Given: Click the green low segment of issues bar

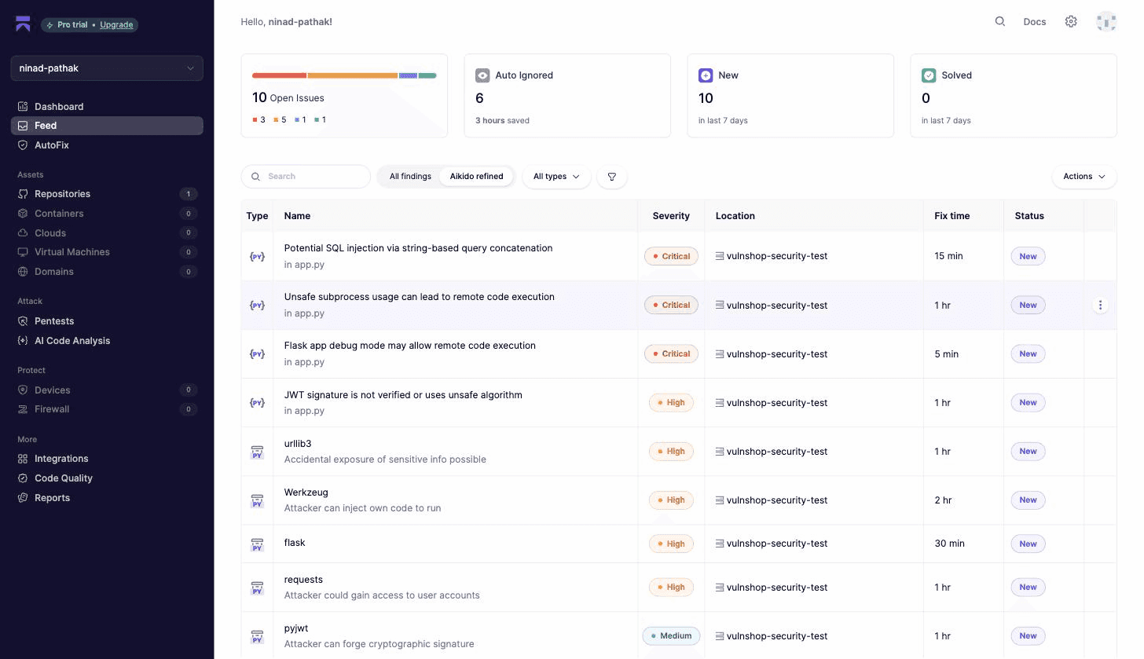Looking at the screenshot, I should coord(427,75).
